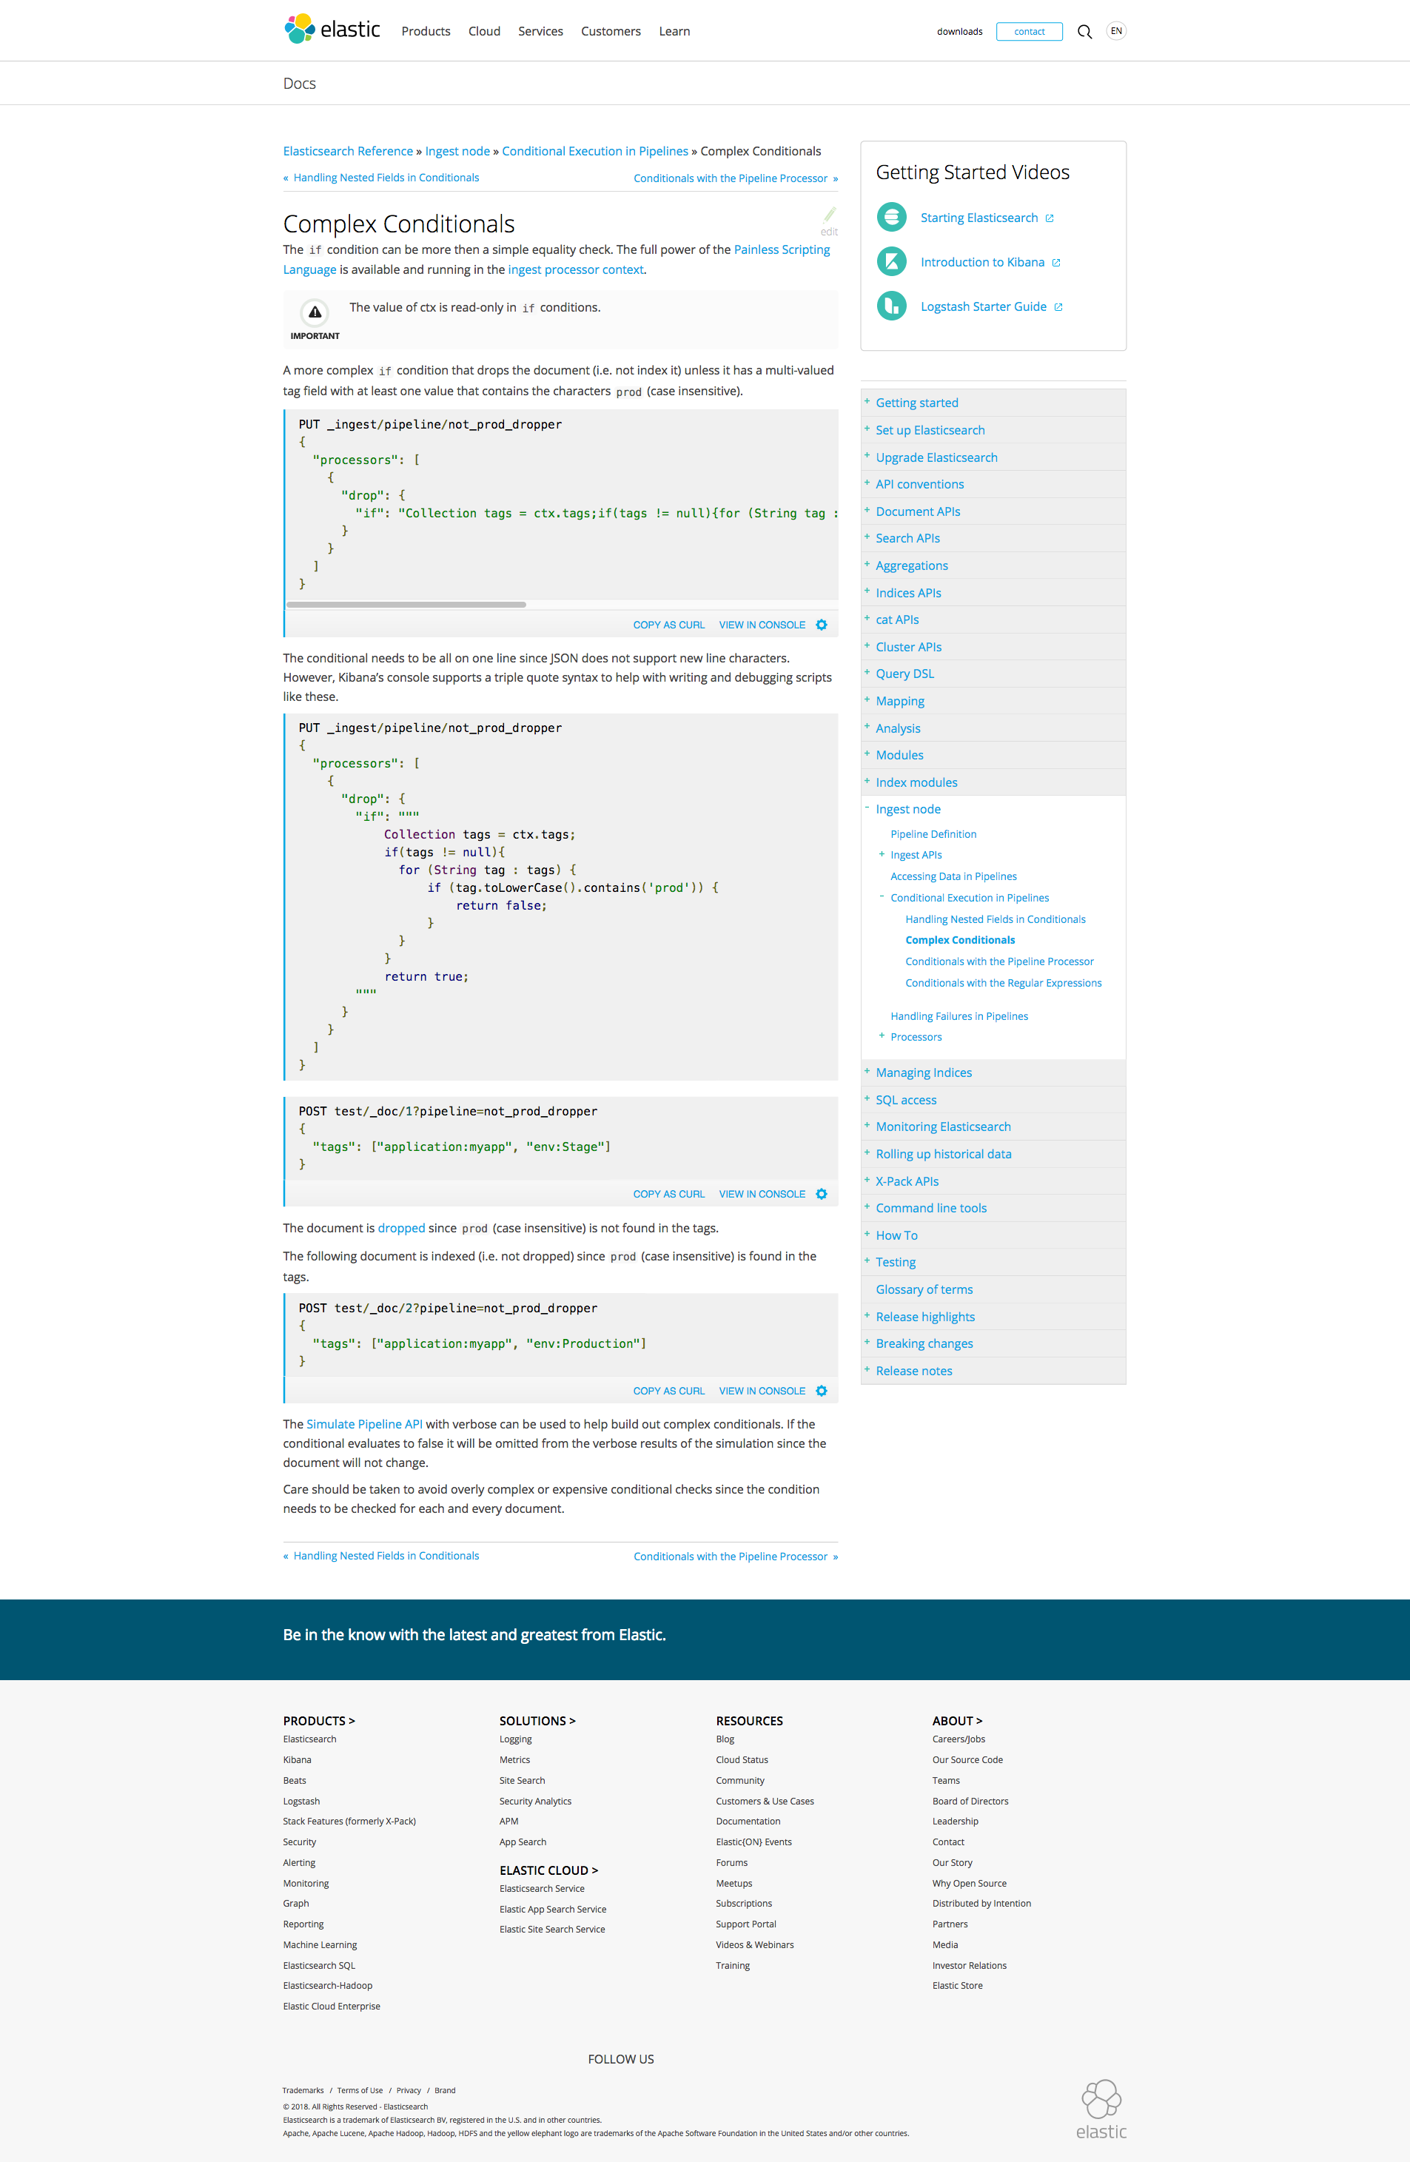Image resolution: width=1410 pixels, height=2162 pixels.
Task: Expand the Query DSL section
Action: (867, 672)
